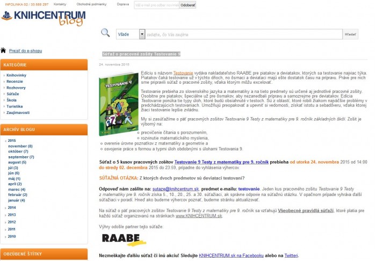
Task: Open archive month júl (3)
Action: coord(13,168)
